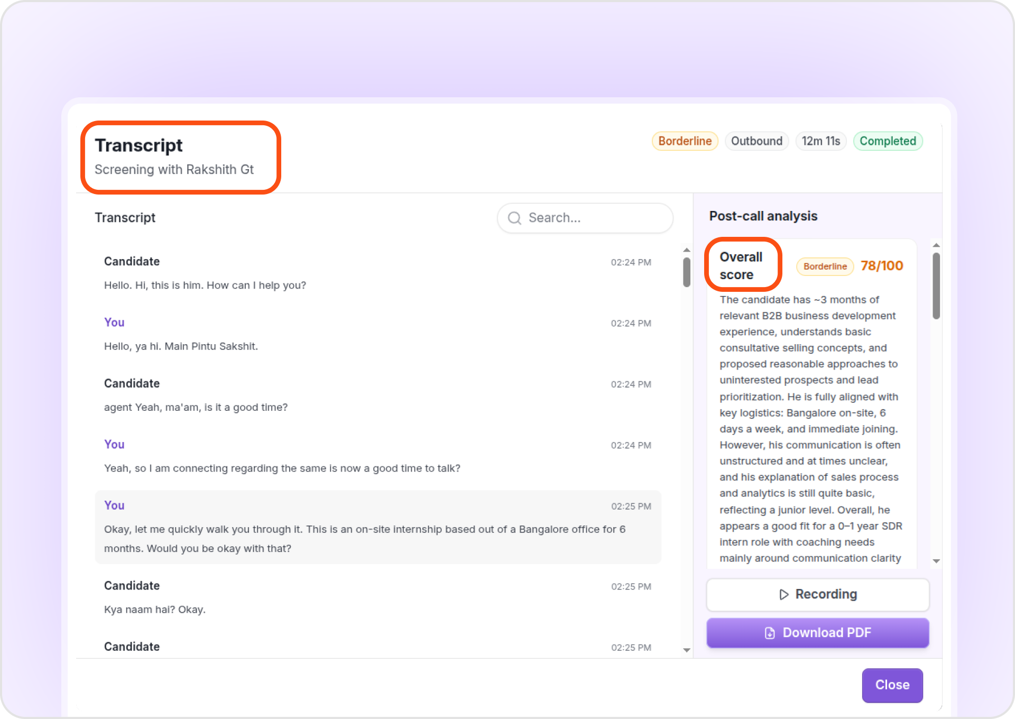Click the 'Post-call analysis' heading
The width and height of the screenshot is (1015, 719).
pyautogui.click(x=763, y=216)
